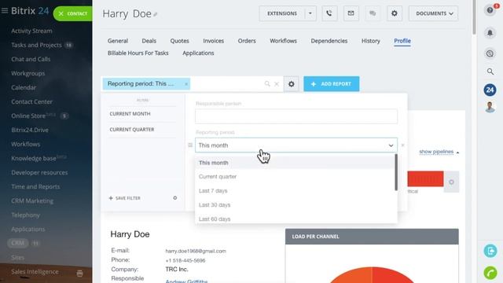Viewport: 503px width, 283px height.
Task: Click show pipelines link
Action: [436, 152]
